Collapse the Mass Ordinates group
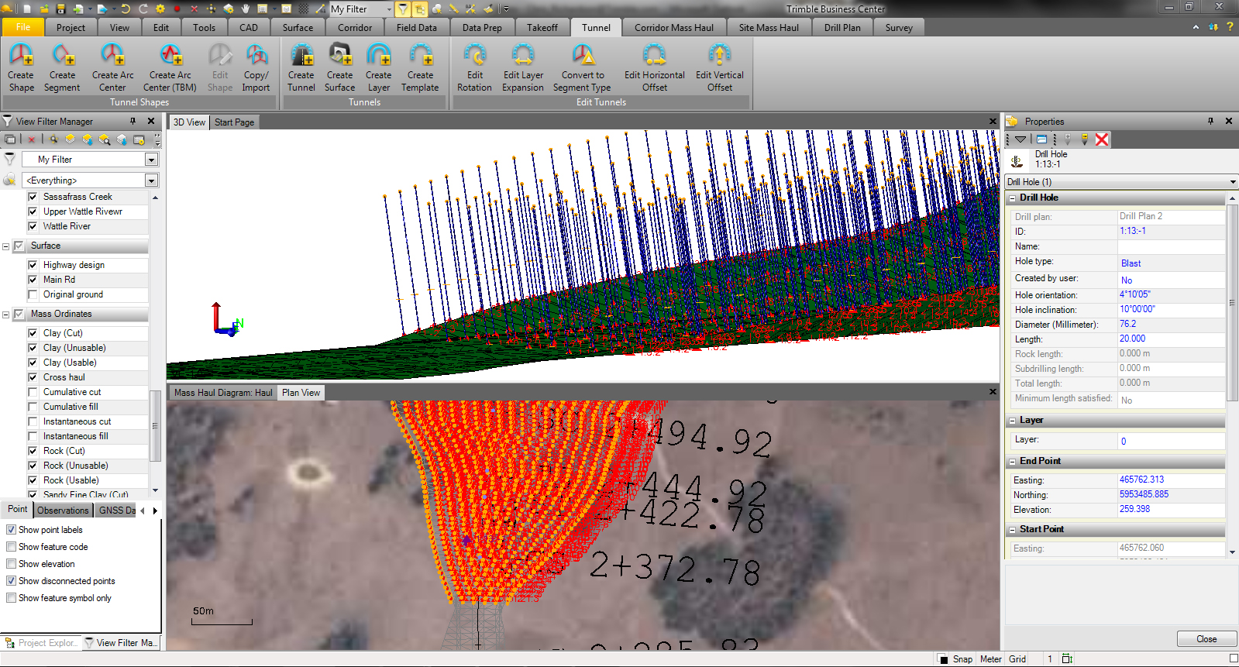The width and height of the screenshot is (1239, 667). click(x=6, y=315)
